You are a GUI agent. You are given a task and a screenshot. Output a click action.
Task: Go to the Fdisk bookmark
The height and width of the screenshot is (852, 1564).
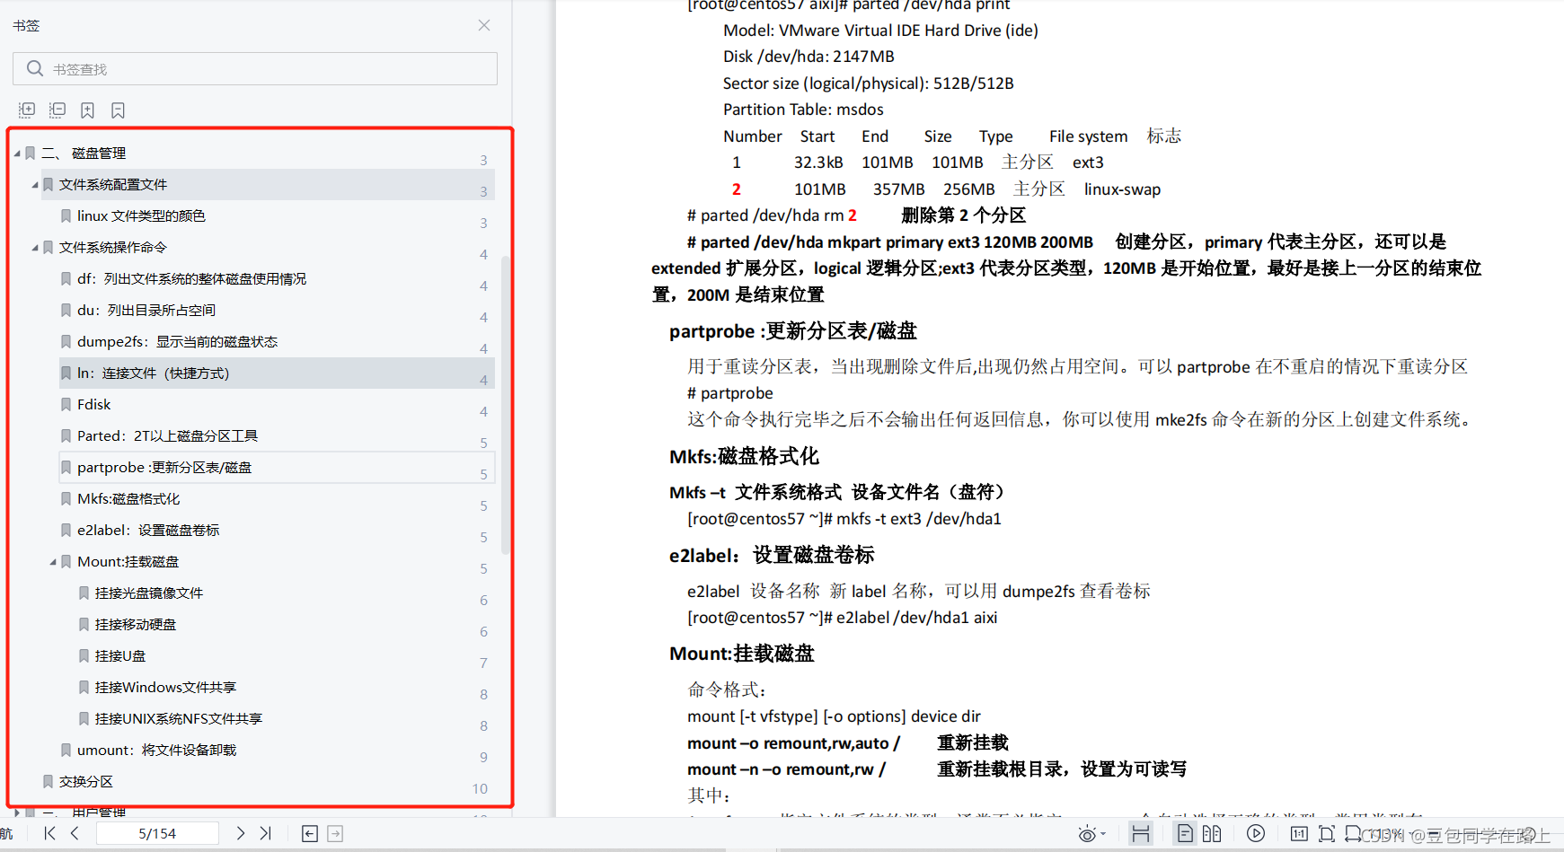(x=93, y=405)
